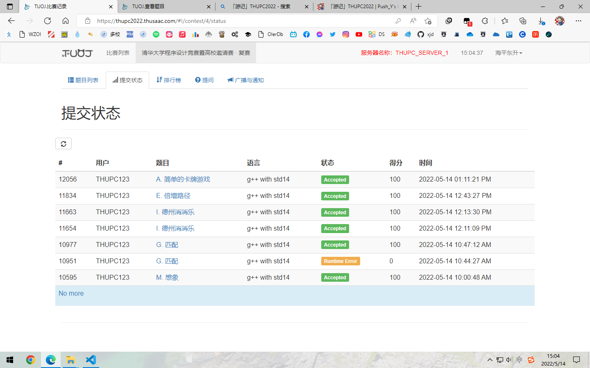
Task: Open browser extensions puzzle icon
Action: (485, 21)
